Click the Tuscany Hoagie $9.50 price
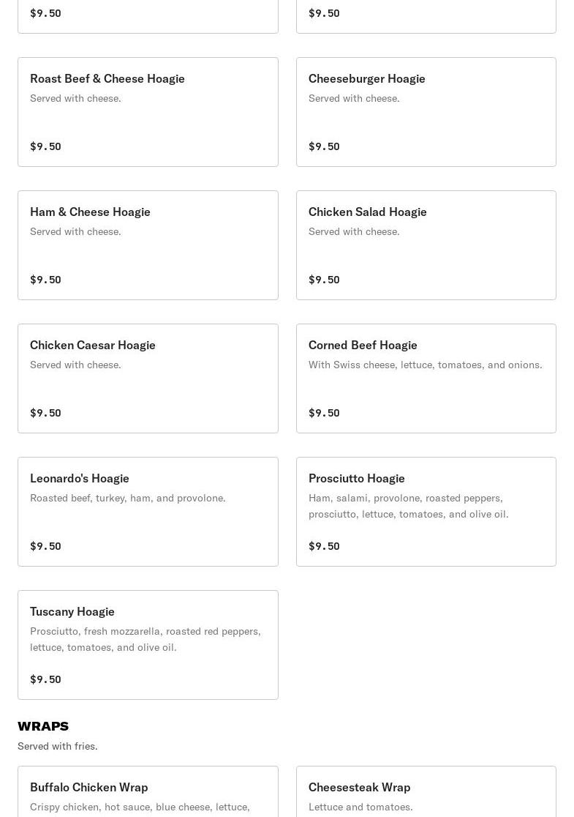Screen dimensions: 574x817 (45, 679)
